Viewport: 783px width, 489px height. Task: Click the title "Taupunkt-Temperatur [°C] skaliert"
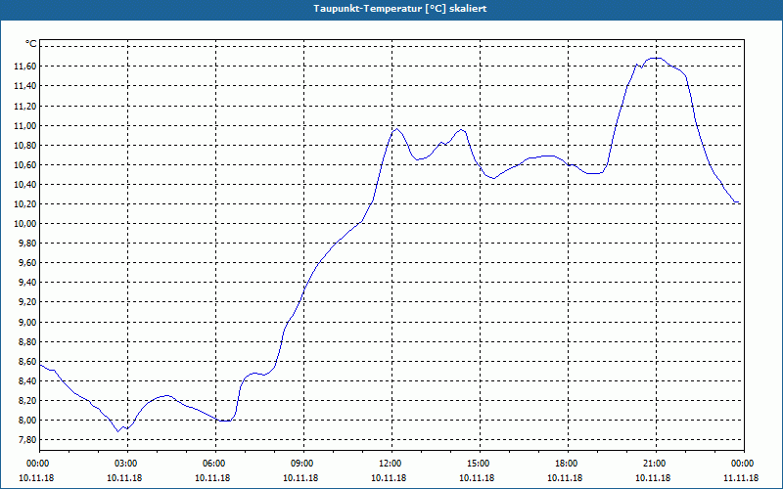399,9
